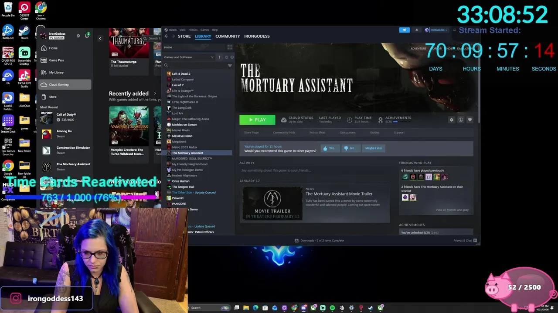Open the View menu in Steam

[183, 30]
